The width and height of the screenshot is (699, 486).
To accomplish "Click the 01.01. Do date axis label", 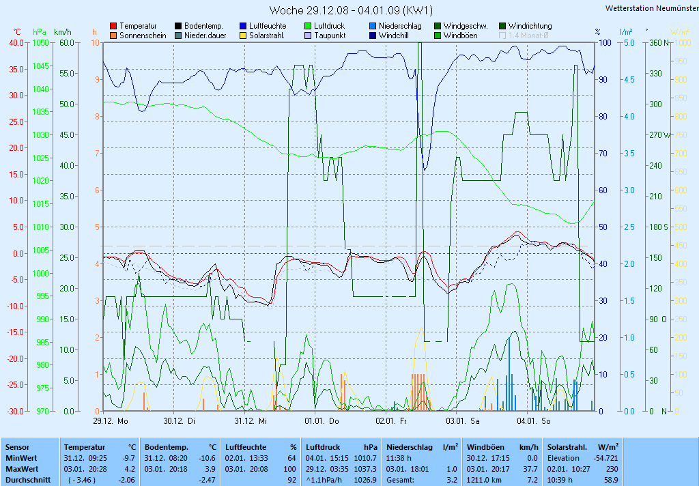I will pos(322,421).
